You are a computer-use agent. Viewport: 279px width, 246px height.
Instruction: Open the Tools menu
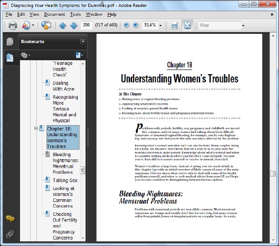[x=75, y=14]
